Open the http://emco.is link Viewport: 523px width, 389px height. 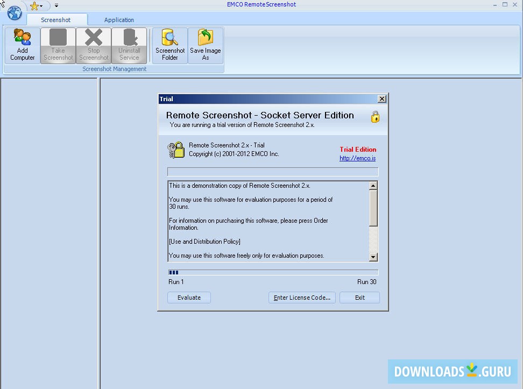pos(357,159)
